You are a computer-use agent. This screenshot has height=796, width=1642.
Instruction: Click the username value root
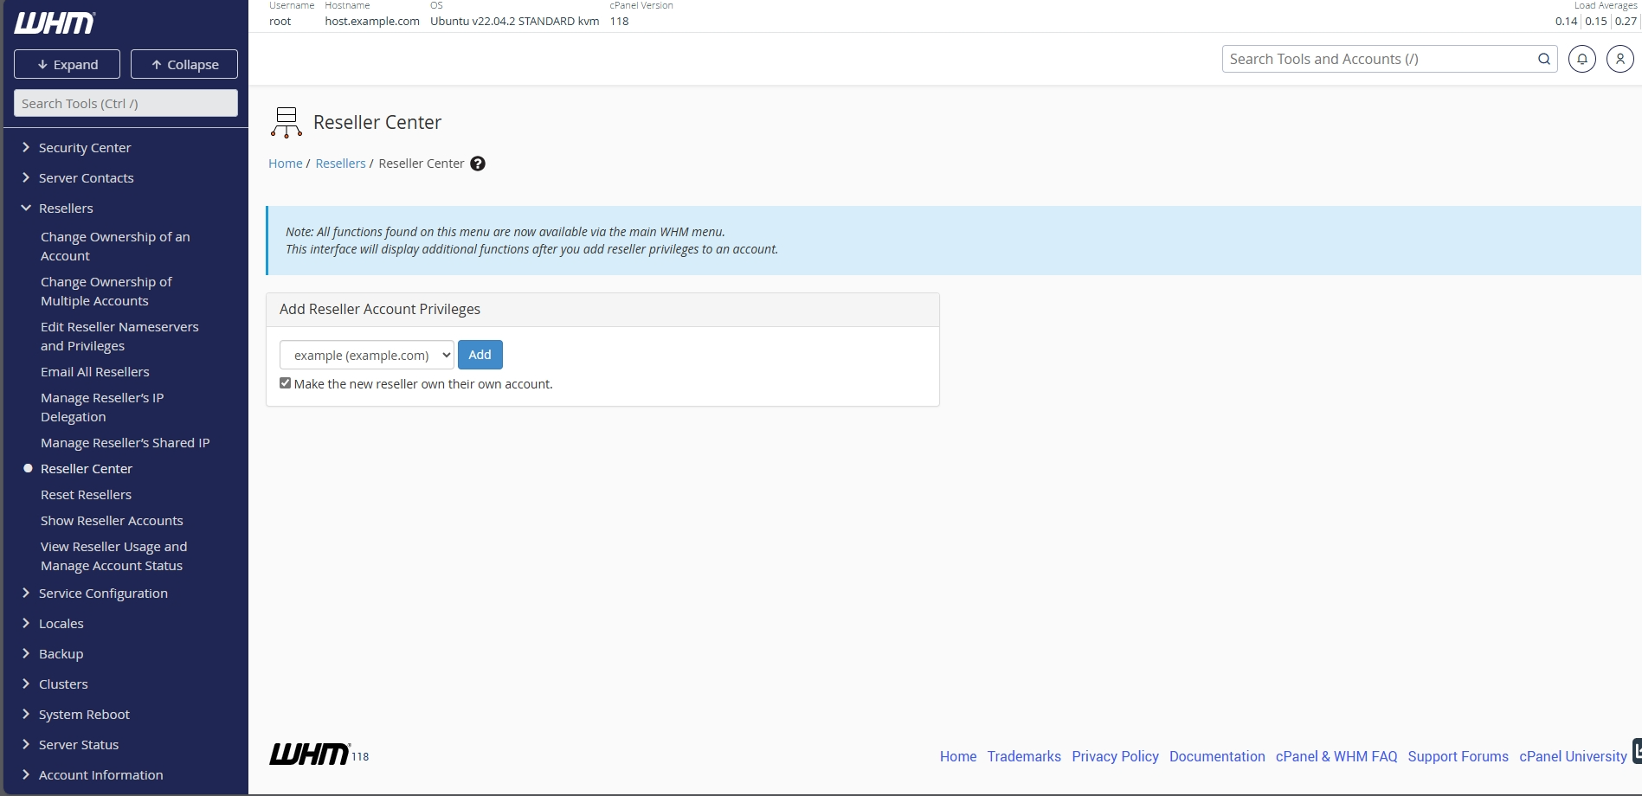[x=280, y=22]
